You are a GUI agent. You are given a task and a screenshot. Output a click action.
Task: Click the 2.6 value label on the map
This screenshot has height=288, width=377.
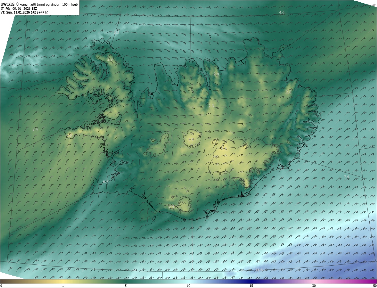click(289, 92)
